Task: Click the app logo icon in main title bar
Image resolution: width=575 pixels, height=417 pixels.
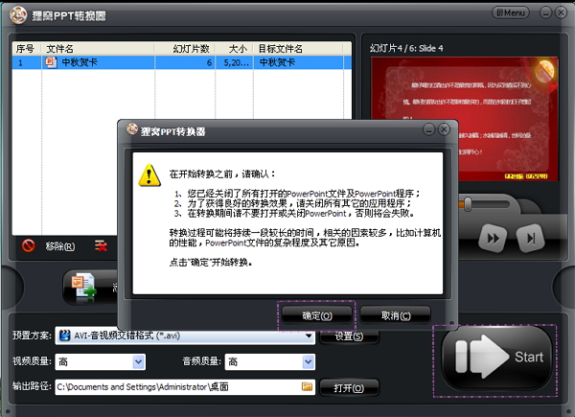Action: [17, 15]
